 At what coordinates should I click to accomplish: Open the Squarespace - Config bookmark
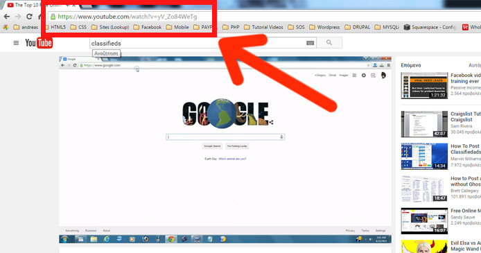pyautogui.click(x=430, y=27)
